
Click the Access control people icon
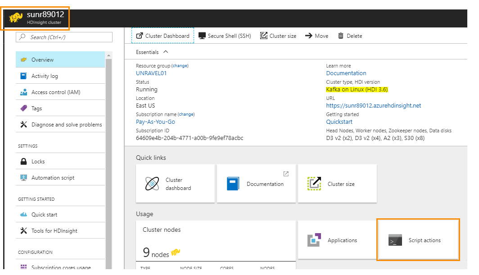23,92
